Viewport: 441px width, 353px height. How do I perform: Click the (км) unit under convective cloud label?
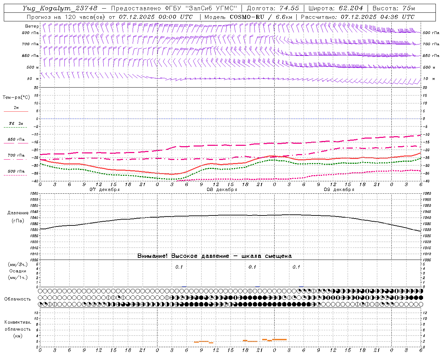[18, 336]
